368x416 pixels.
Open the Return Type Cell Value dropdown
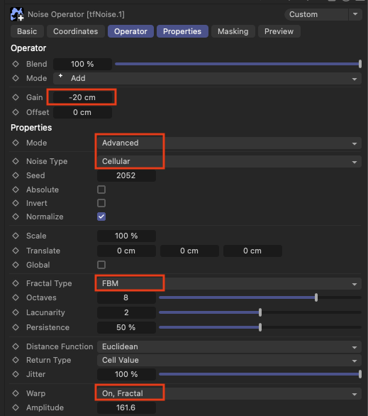click(229, 360)
